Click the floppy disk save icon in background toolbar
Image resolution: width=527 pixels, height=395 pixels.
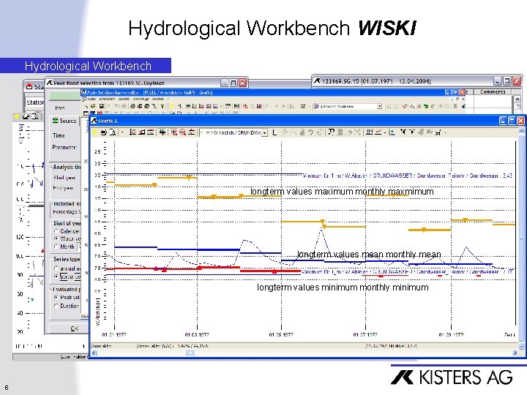[101, 106]
